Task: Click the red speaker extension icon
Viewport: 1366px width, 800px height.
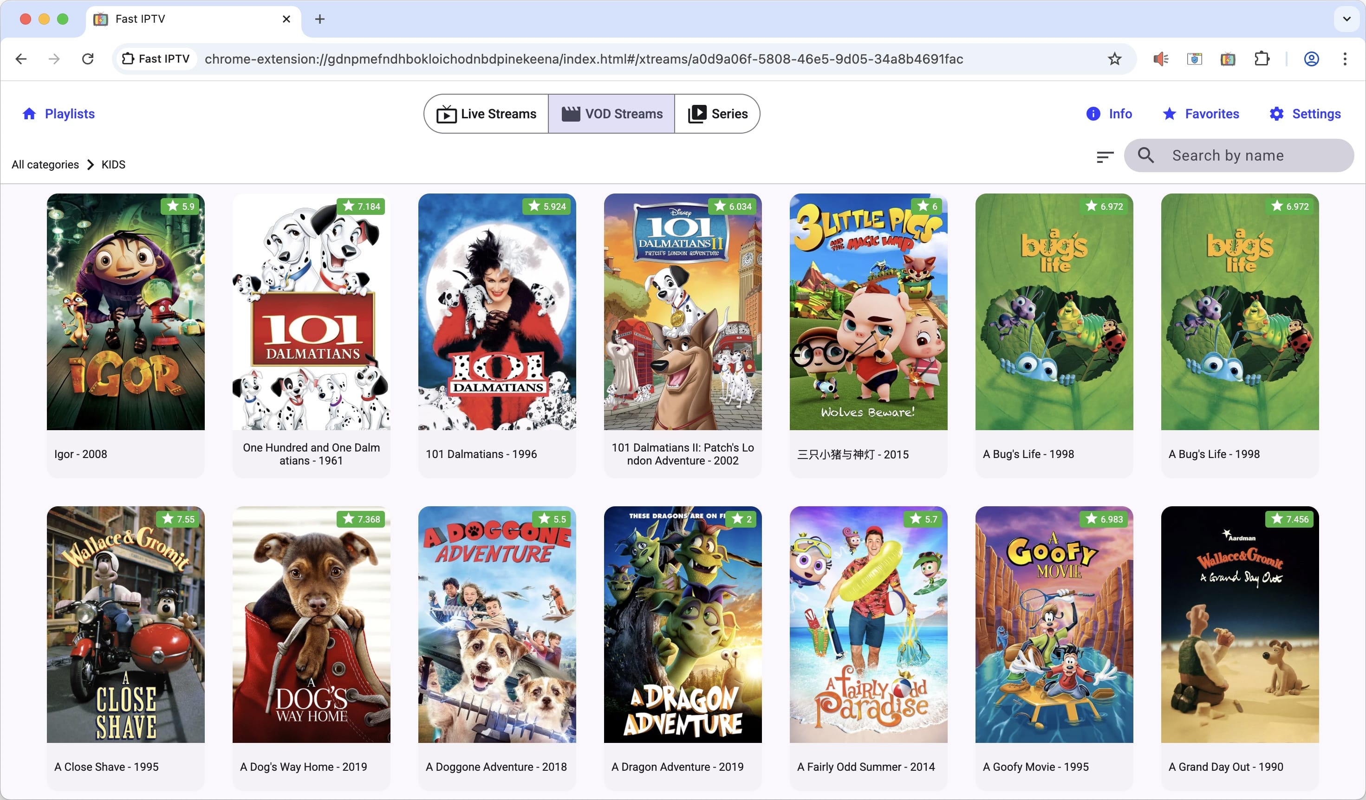Action: 1161,59
